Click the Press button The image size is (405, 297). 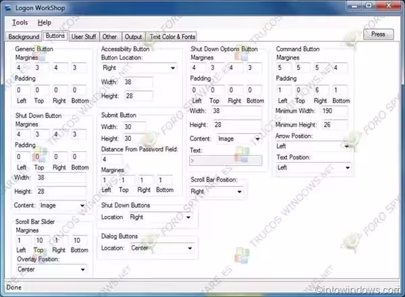pos(379,34)
